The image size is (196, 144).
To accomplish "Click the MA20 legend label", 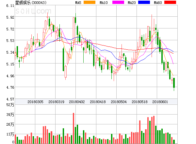I will pyautogui.click(x=132, y=3).
